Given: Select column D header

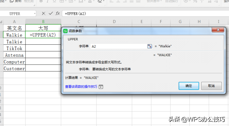Looking at the screenshot, I should pyautogui.click(x=114, y=22).
